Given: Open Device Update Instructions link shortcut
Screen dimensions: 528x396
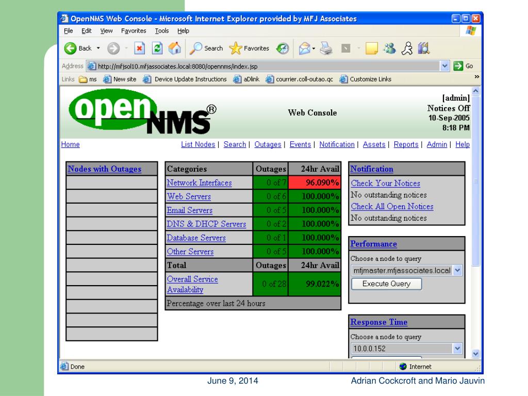Looking at the screenshot, I should point(185,79).
